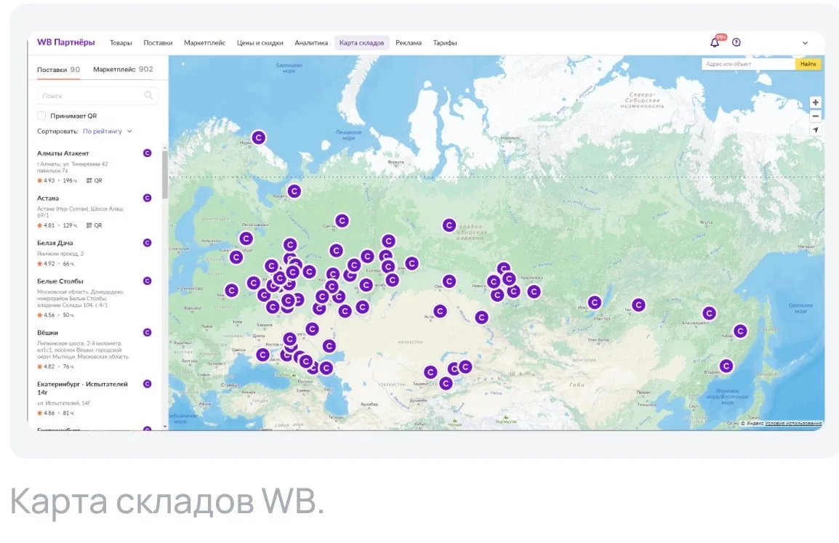Screen dimensions: 839x543
Task: Click the purple marker icon for Вёшки
Action: 147,332
